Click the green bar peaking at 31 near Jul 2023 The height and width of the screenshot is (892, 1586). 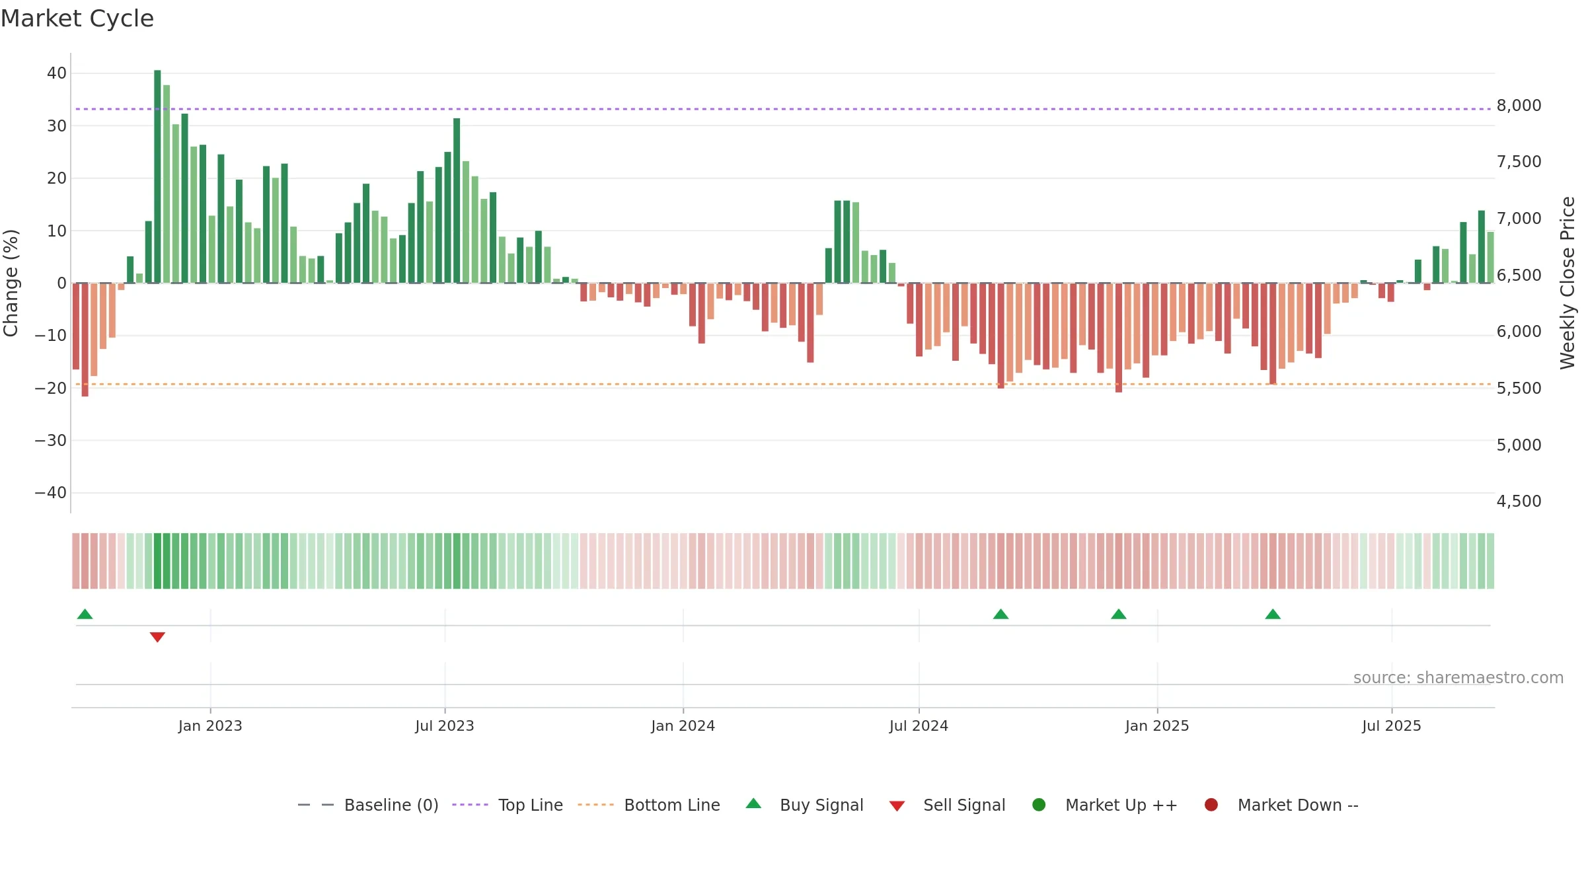coord(457,201)
